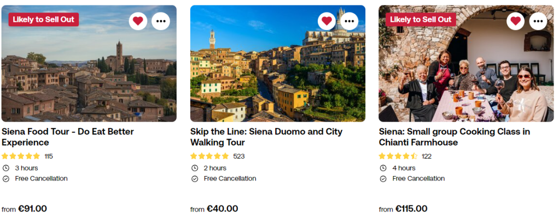This screenshot has width=559, height=224.
Task: Click the star rating for Siena Food Tour
Action: point(21,156)
